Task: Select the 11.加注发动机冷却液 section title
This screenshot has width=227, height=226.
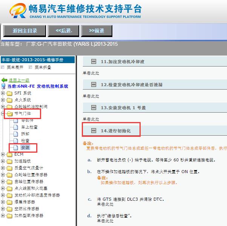Action: pos(123,62)
